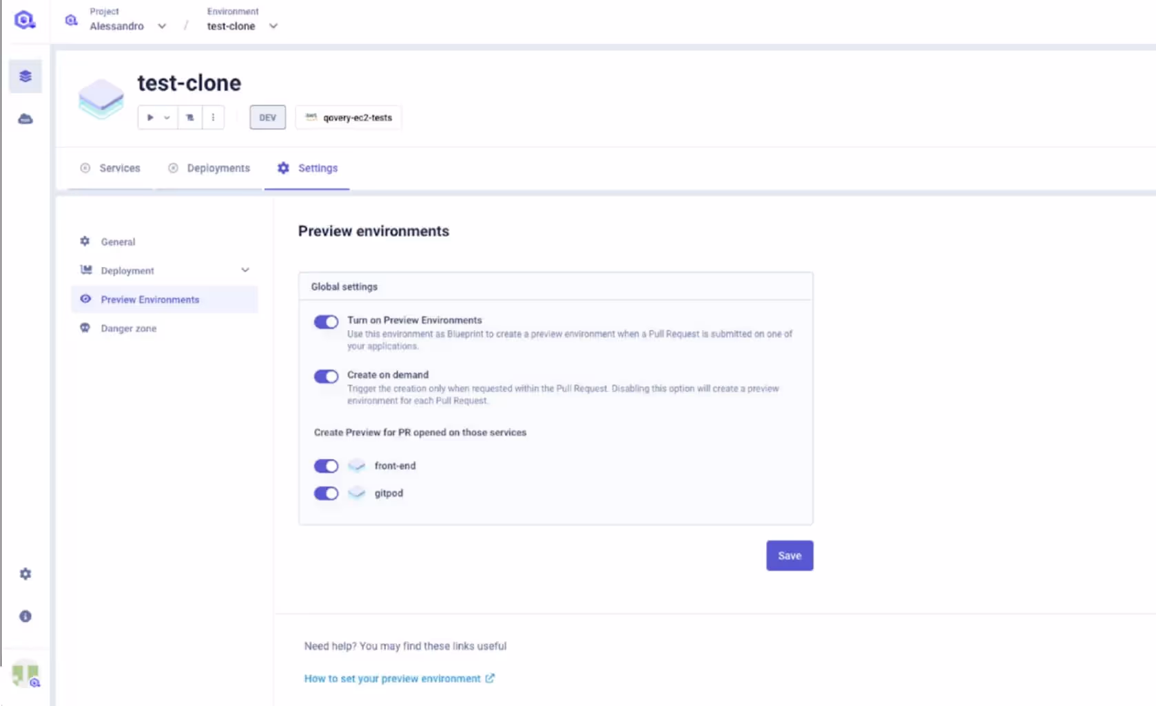This screenshot has height=706, width=1156.
Task: Save the preview environment settings
Action: click(x=789, y=555)
